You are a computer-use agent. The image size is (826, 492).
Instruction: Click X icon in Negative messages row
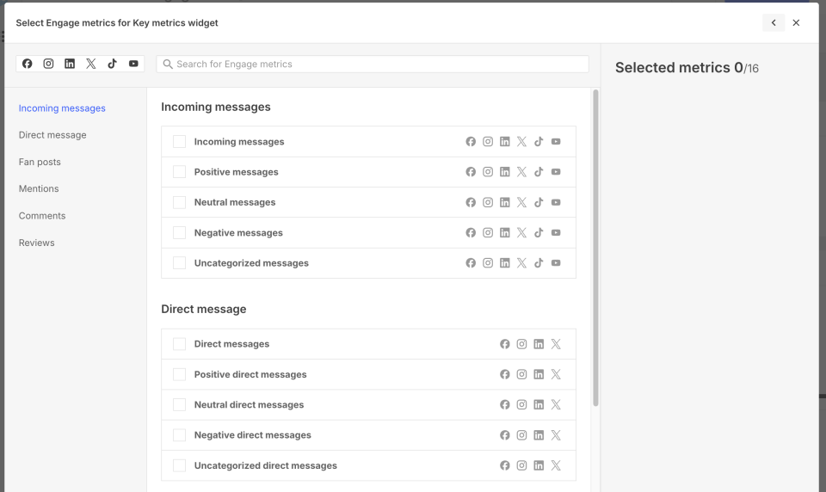pyautogui.click(x=521, y=233)
